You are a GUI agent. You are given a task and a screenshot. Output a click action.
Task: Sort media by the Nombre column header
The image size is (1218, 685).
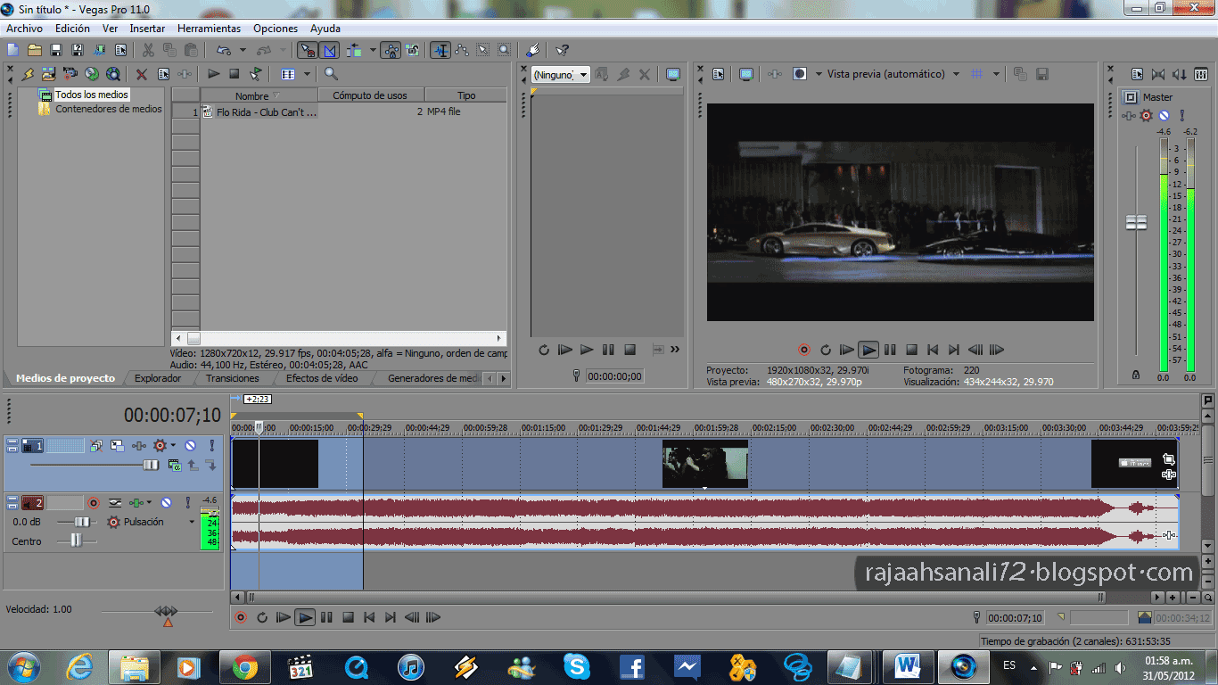tap(259, 95)
